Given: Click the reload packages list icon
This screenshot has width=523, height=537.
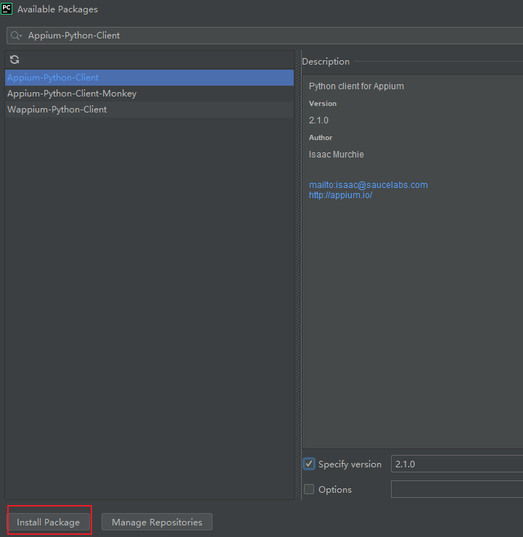Looking at the screenshot, I should 15,60.
